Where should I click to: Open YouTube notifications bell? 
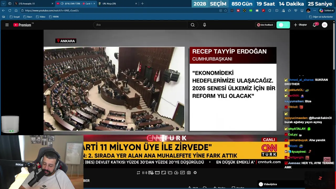click(315, 25)
